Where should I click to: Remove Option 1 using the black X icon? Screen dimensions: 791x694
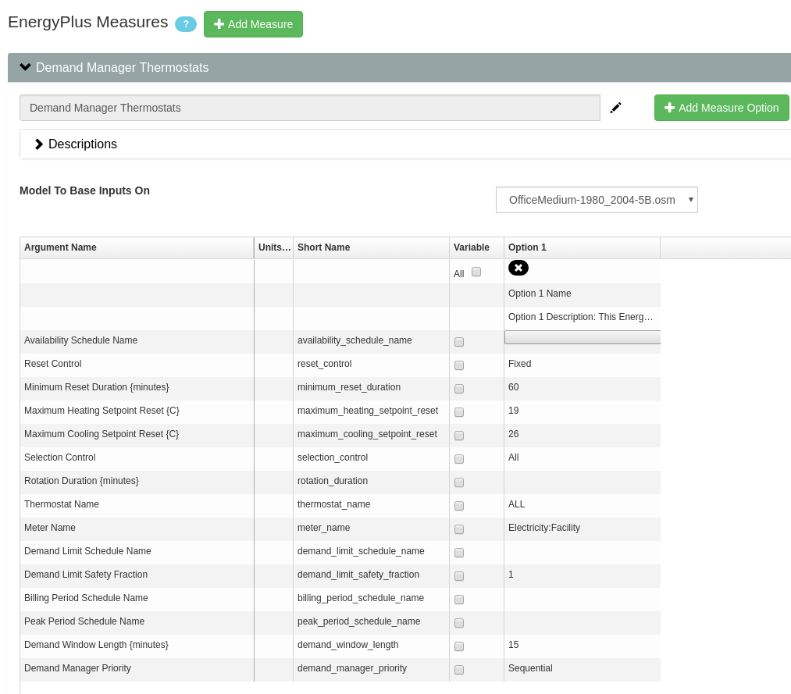(x=518, y=268)
